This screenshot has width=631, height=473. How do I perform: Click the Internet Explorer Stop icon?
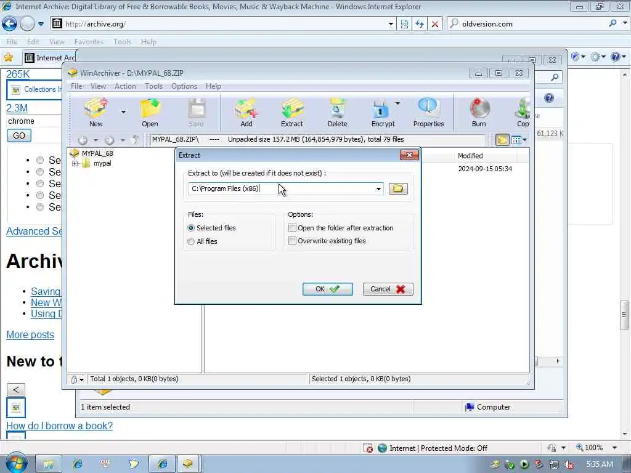[435, 24]
